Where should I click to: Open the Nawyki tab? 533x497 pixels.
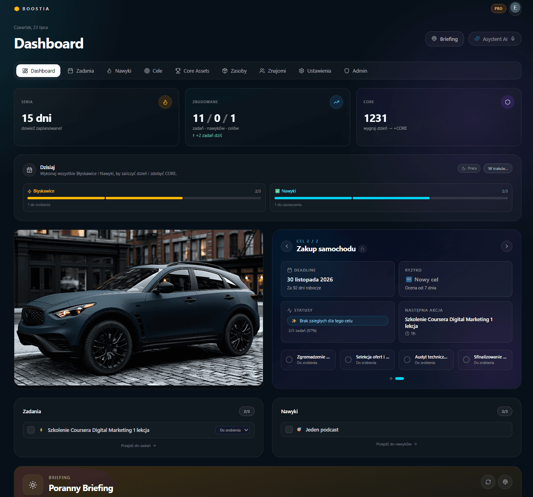click(119, 71)
